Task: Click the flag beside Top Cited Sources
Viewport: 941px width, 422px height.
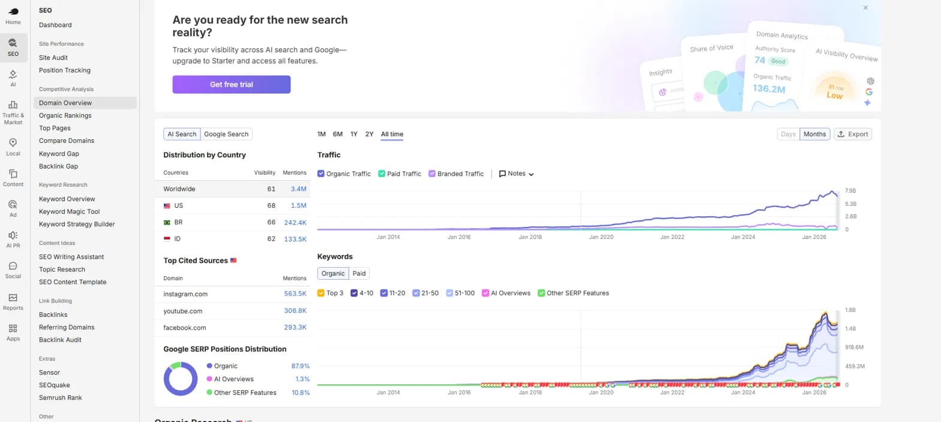Action: click(x=233, y=261)
